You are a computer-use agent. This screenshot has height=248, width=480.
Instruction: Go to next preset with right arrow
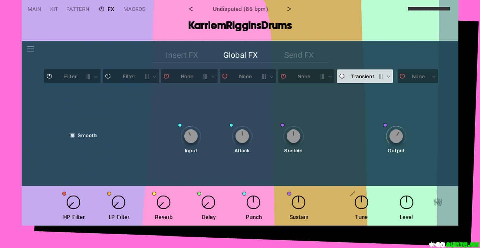click(x=289, y=9)
